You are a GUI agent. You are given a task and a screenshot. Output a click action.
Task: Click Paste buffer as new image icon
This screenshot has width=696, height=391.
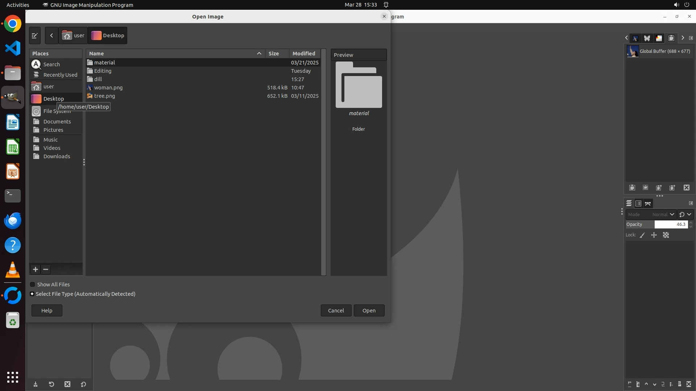pos(672,188)
